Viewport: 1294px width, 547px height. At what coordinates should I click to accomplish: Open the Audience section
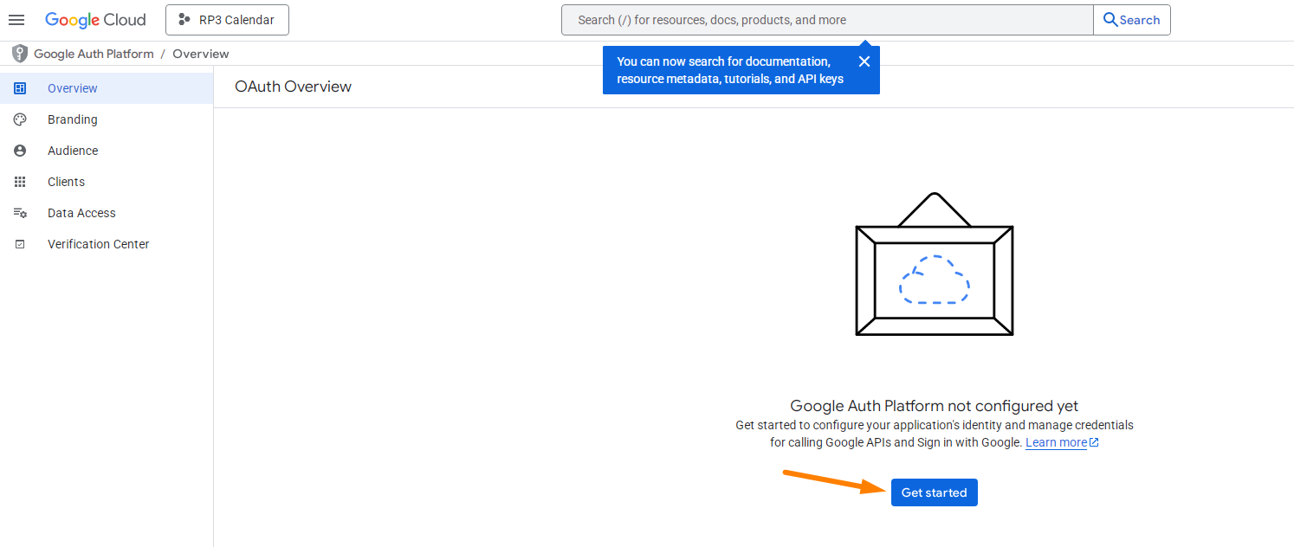click(107, 151)
